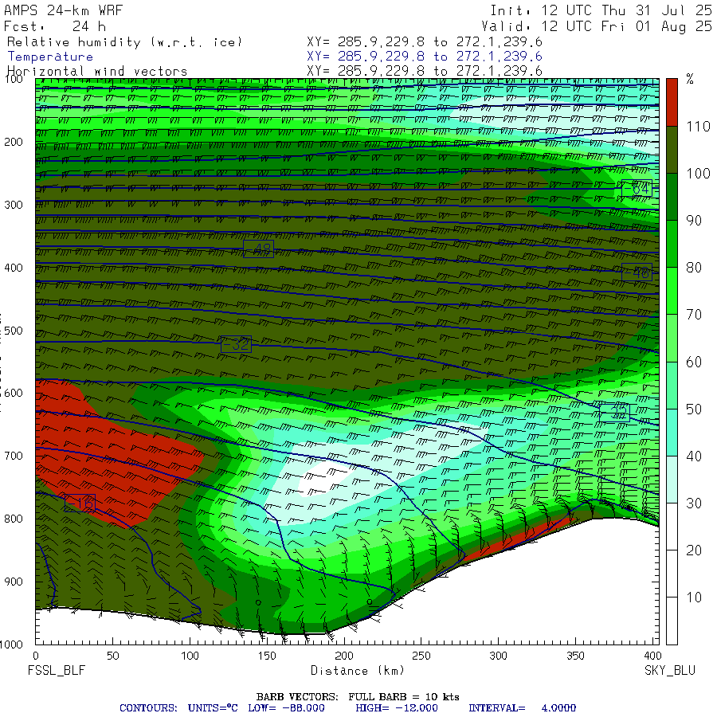
Task: Click the "FSSL_BLF" start station label
Action: click(57, 670)
